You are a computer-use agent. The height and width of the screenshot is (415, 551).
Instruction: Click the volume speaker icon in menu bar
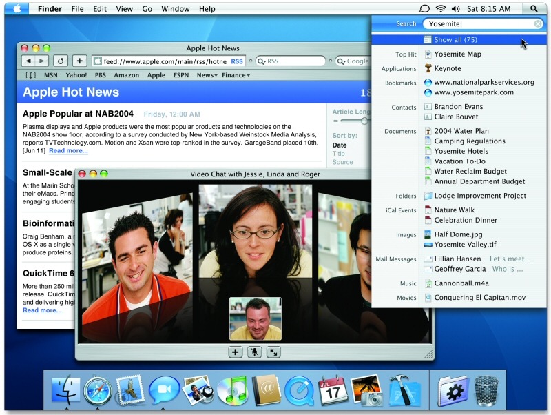[x=456, y=9]
